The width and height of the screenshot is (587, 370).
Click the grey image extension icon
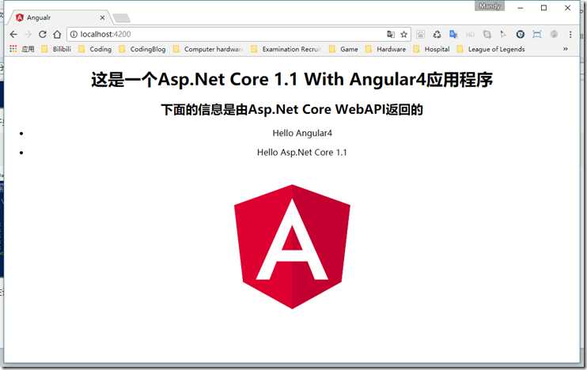point(420,35)
